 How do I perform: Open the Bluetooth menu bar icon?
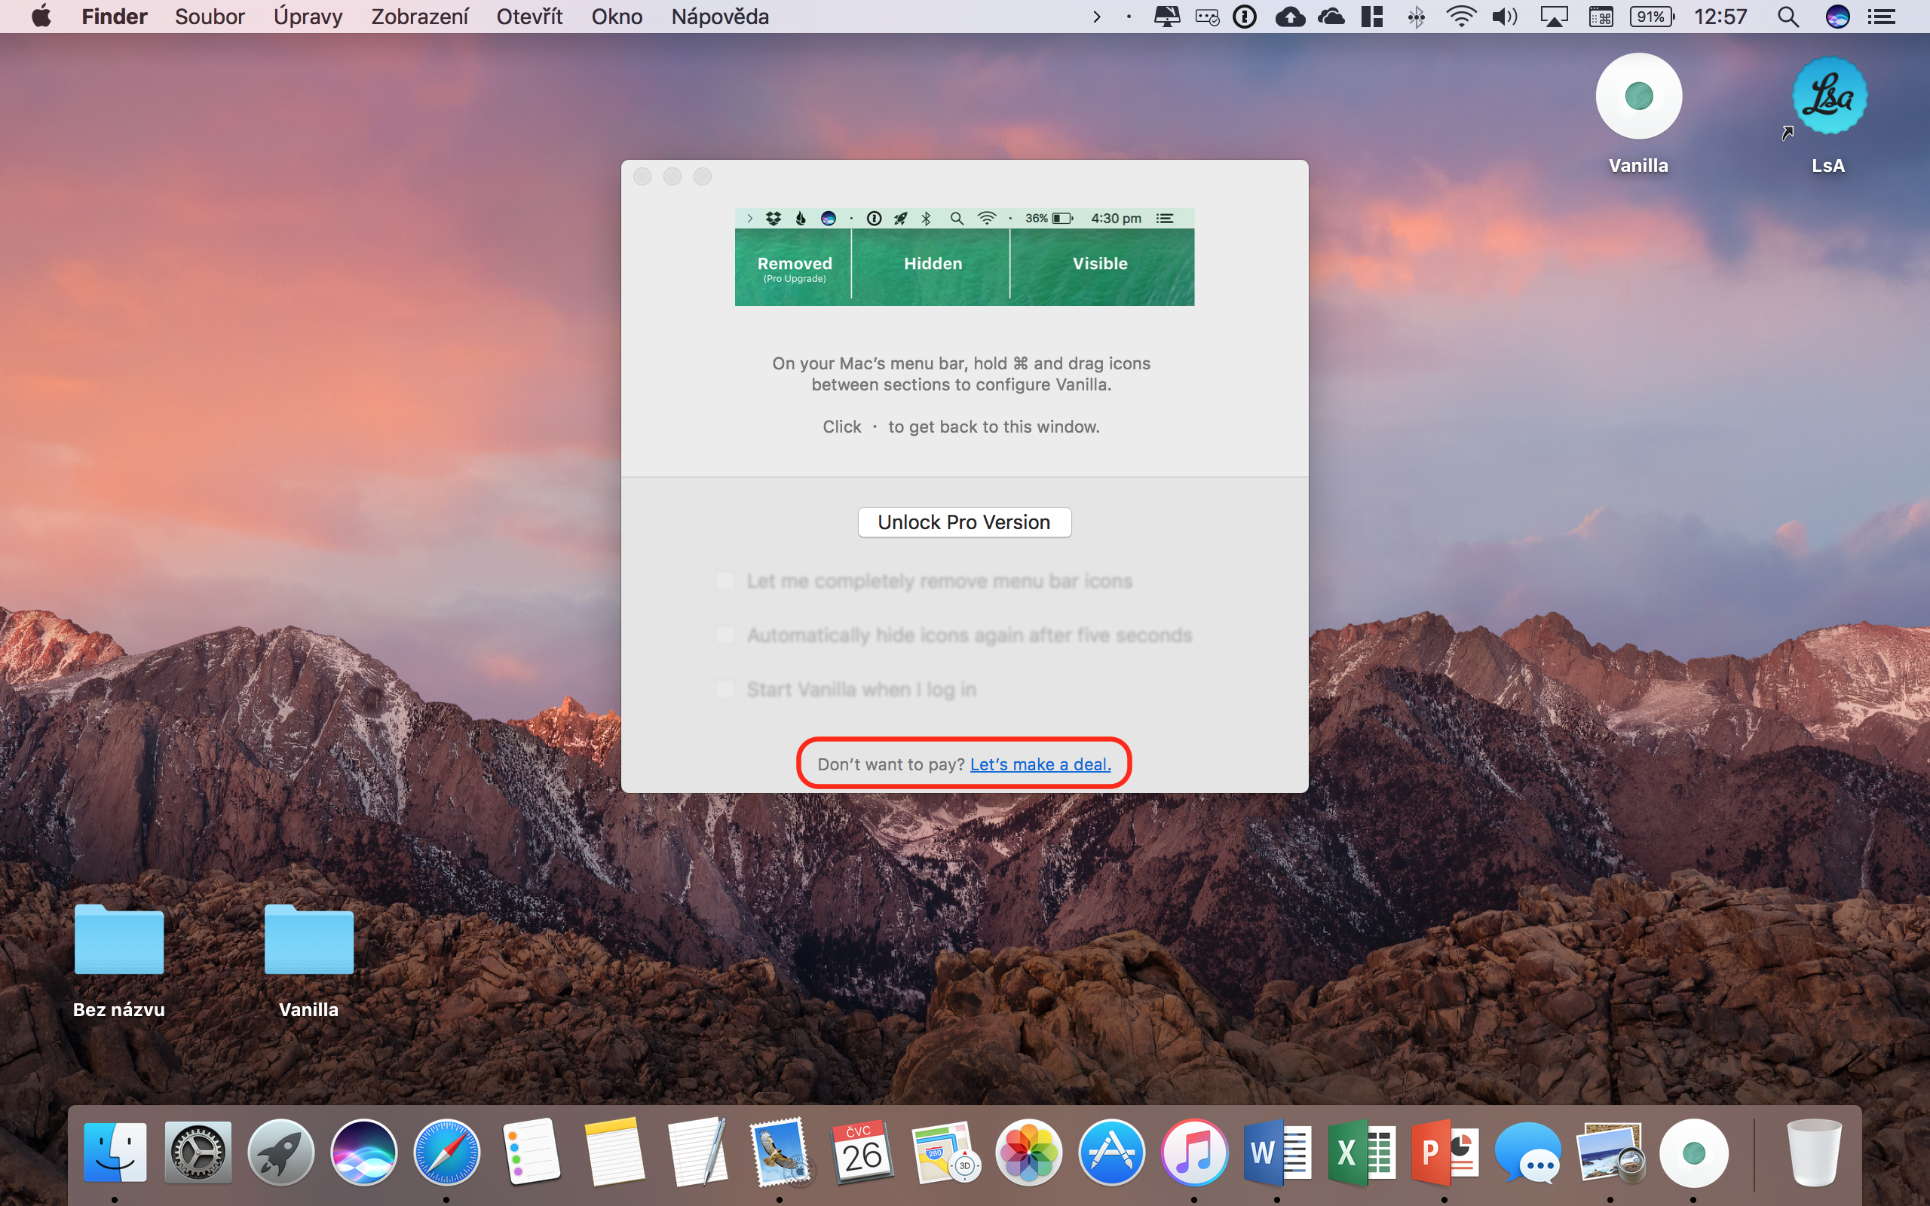click(1417, 17)
